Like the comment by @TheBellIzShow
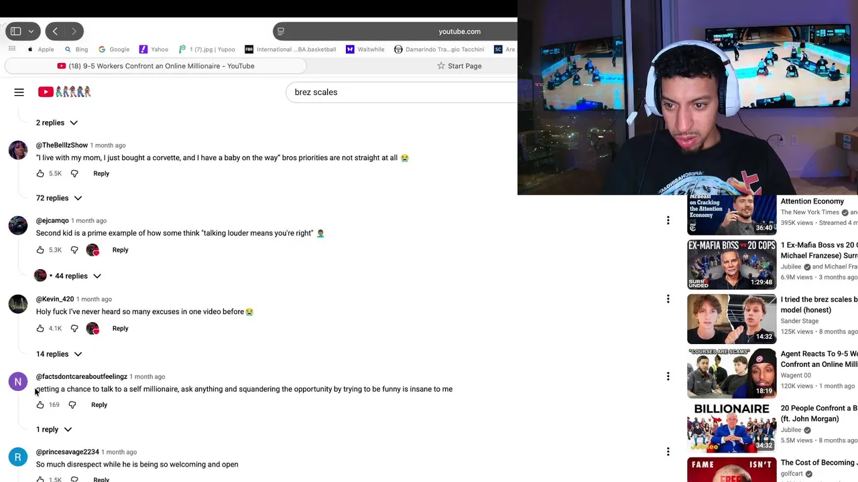 (40, 173)
